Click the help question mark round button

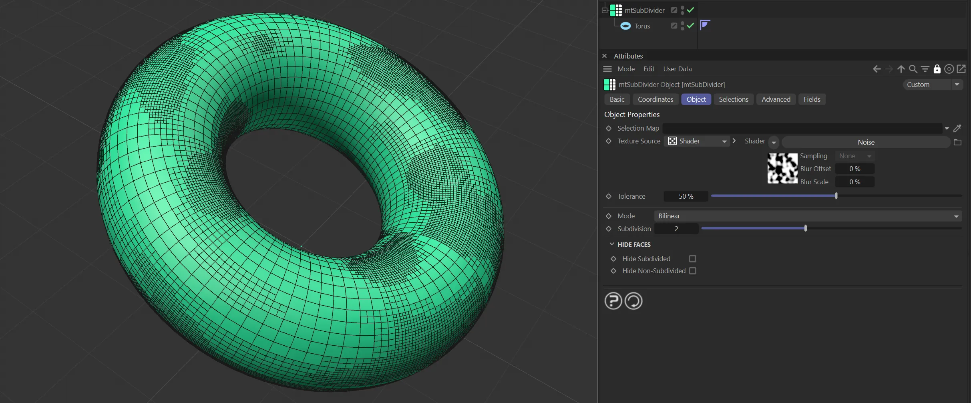(613, 301)
